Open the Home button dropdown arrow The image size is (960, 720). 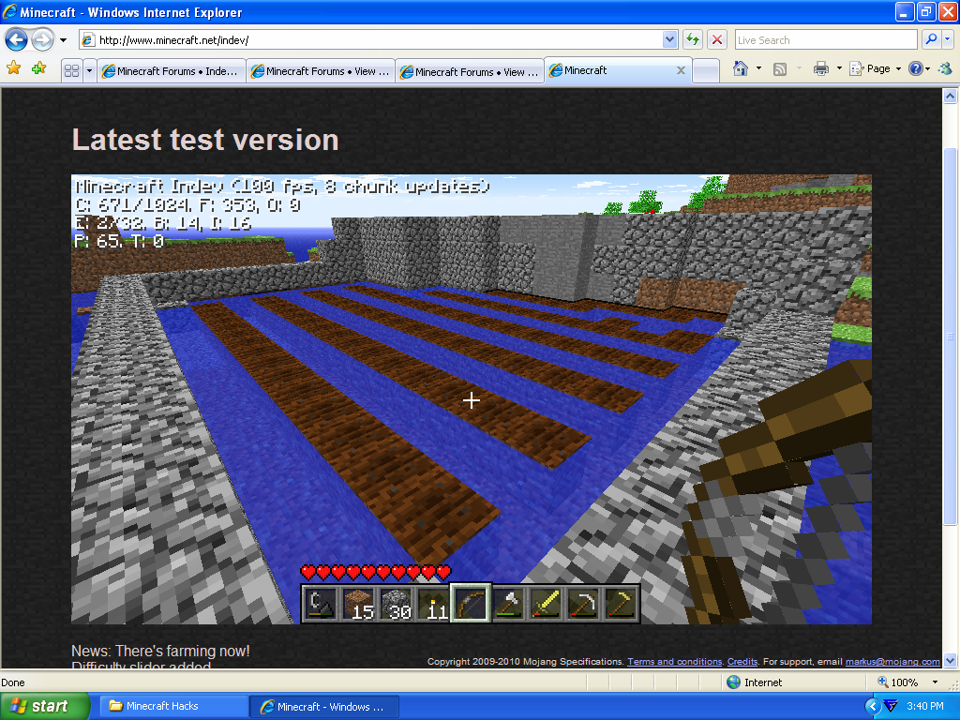[758, 68]
